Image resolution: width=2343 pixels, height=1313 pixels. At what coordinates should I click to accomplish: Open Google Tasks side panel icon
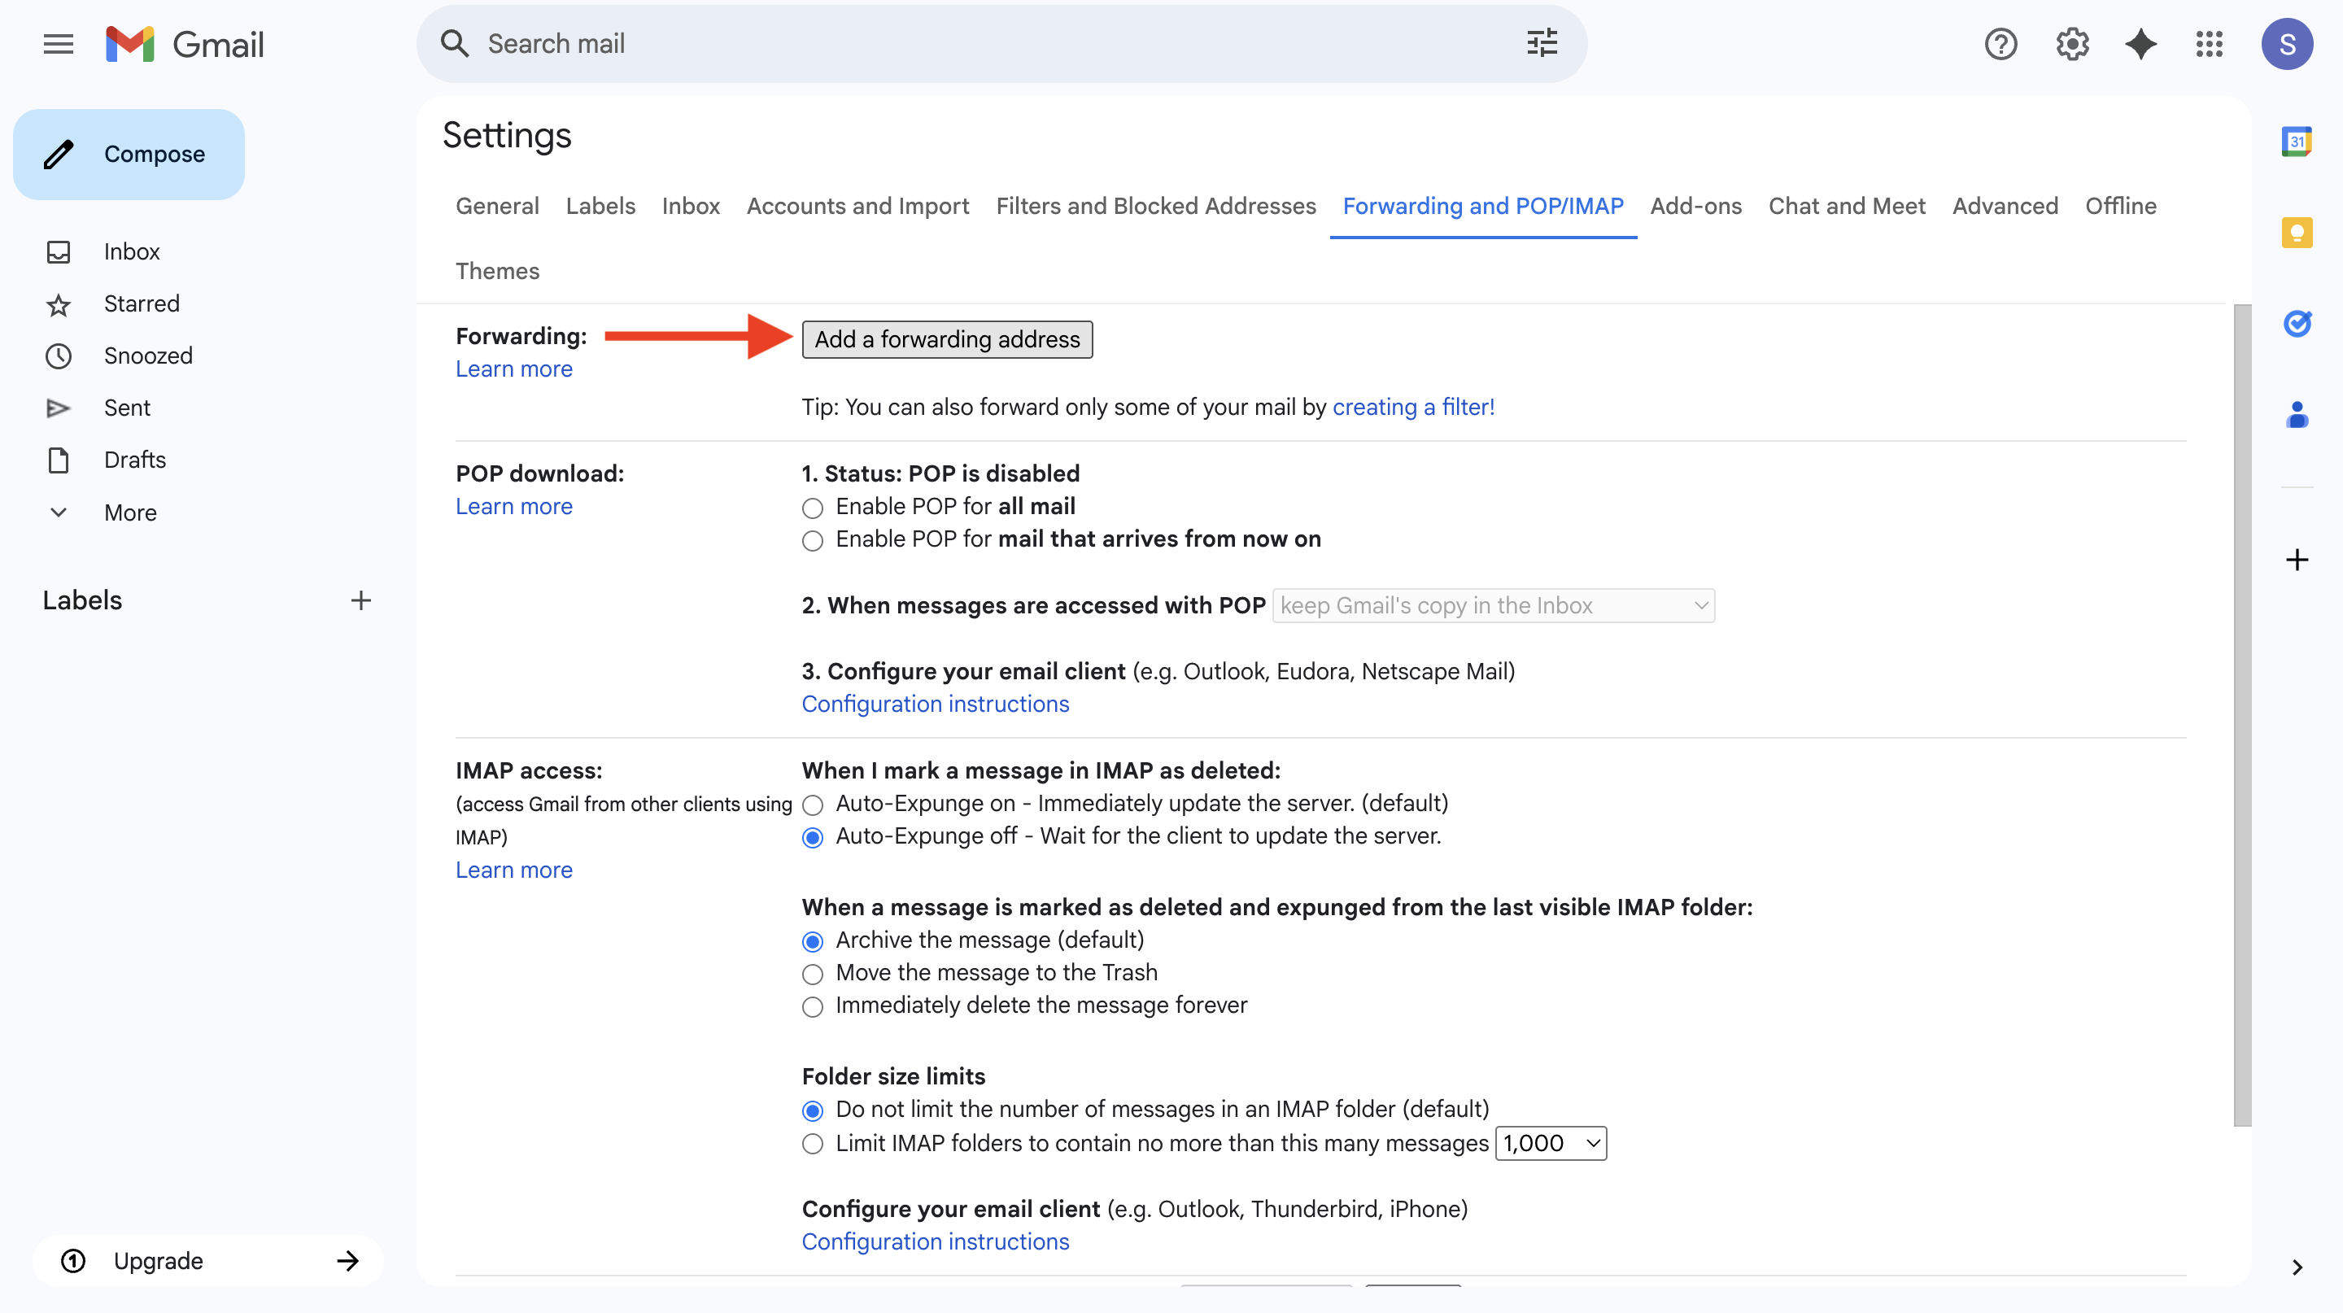2296,324
